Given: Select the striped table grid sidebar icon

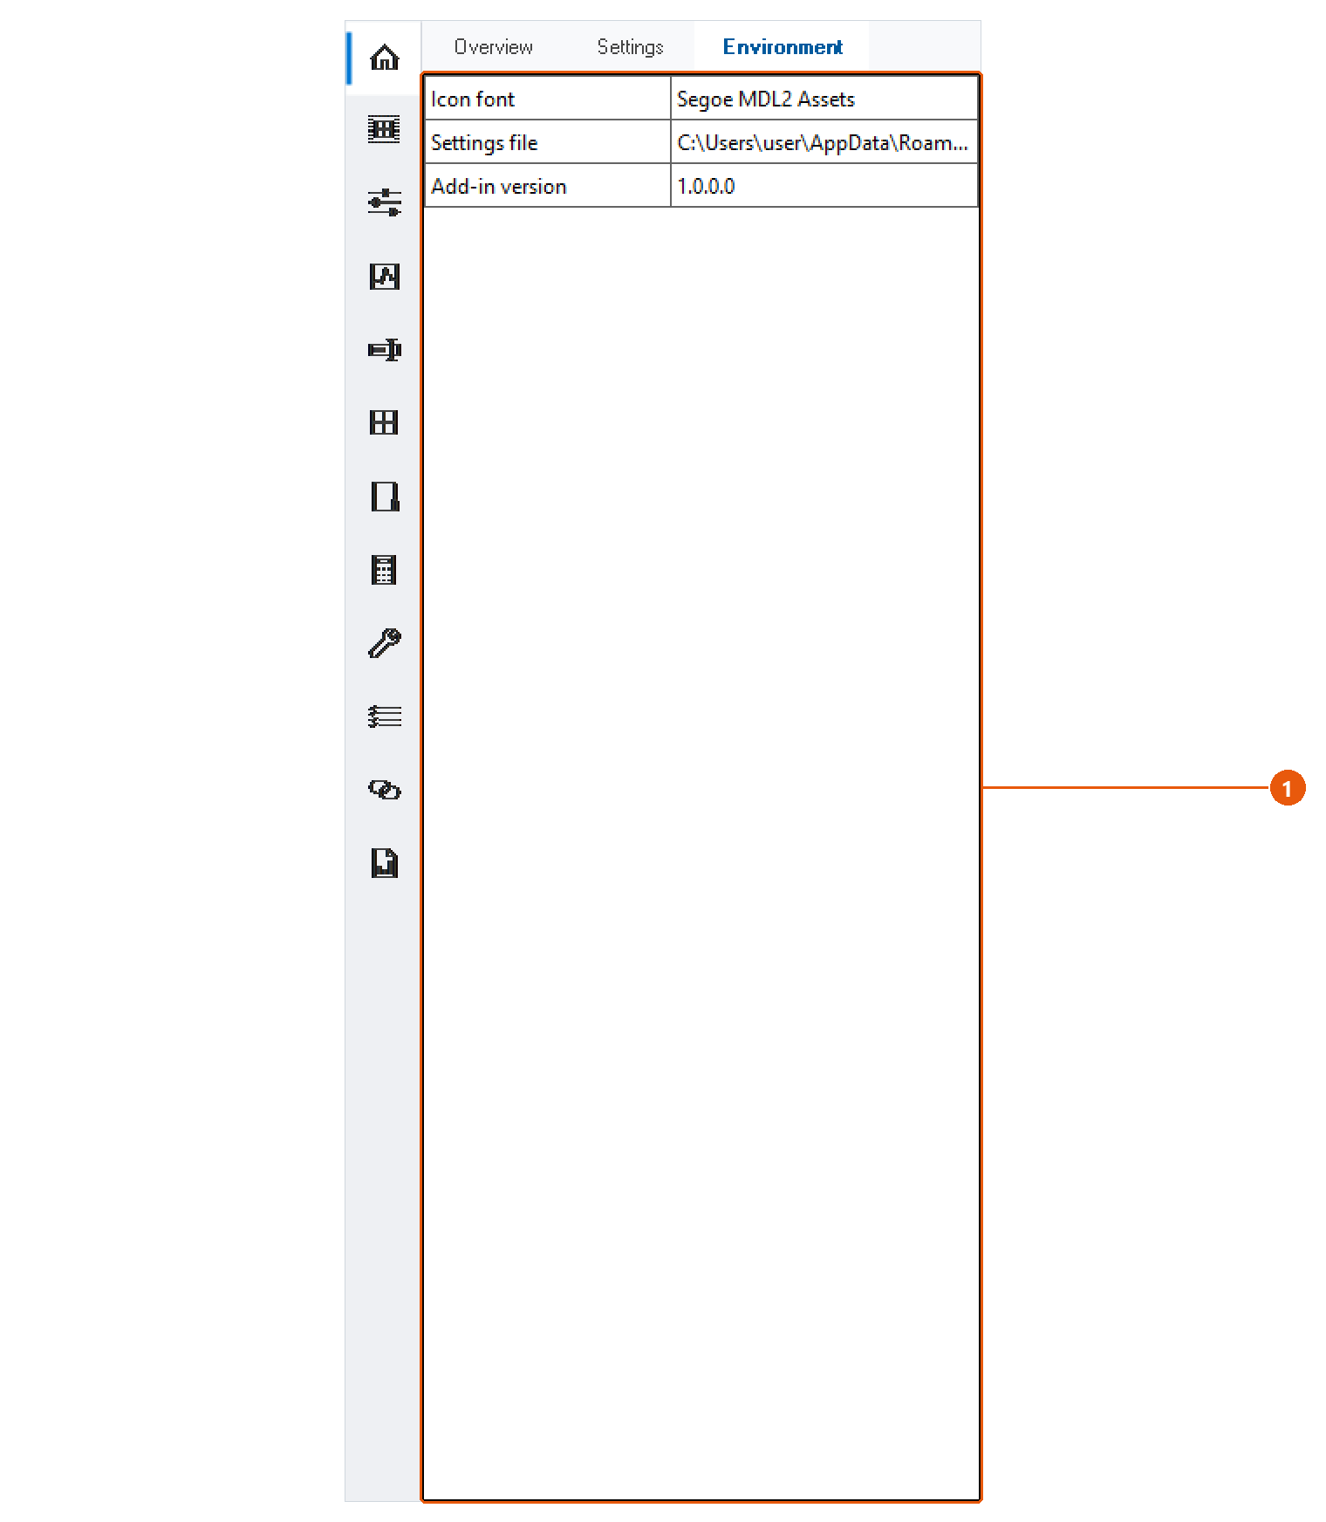Looking at the screenshot, I should [384, 130].
